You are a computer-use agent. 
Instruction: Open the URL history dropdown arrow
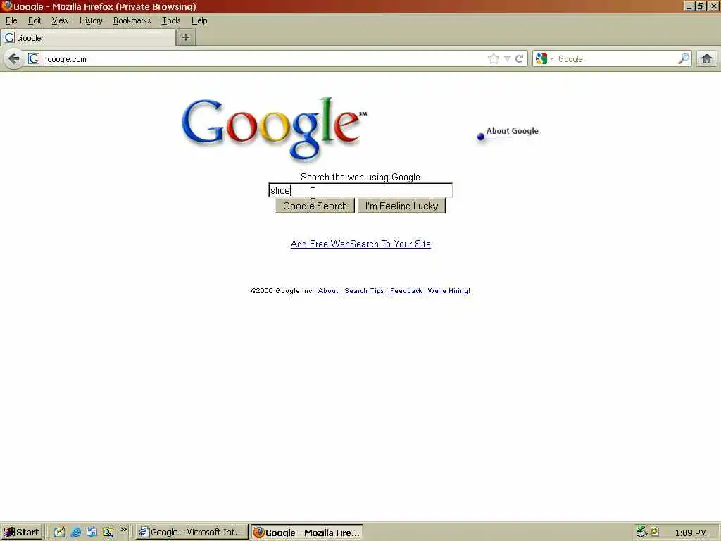pos(507,59)
